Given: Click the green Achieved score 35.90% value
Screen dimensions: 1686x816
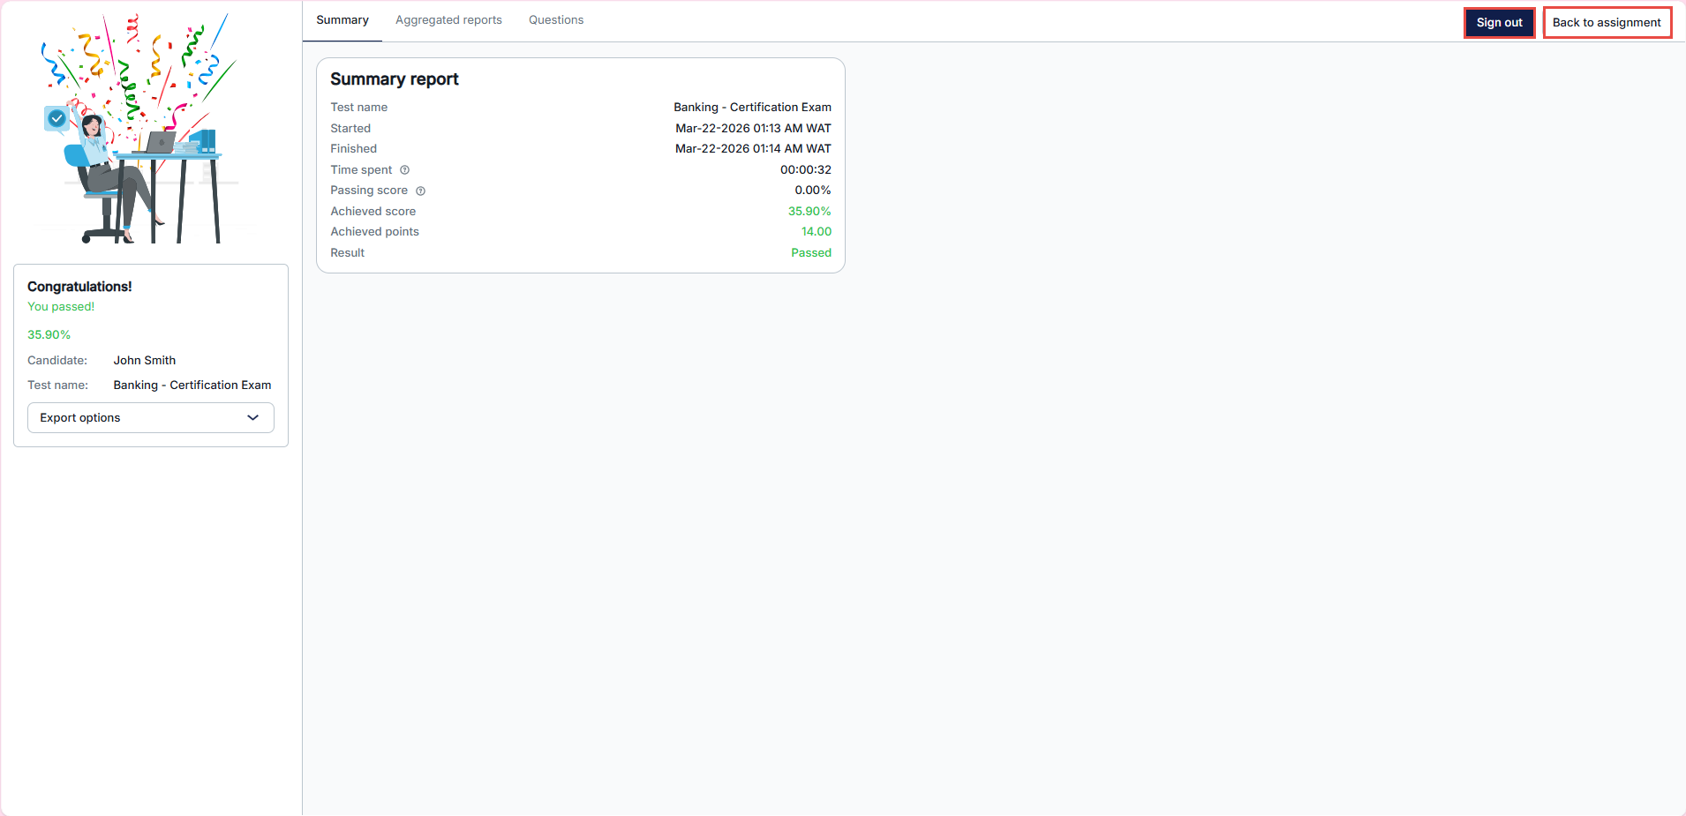Looking at the screenshot, I should tap(809, 212).
